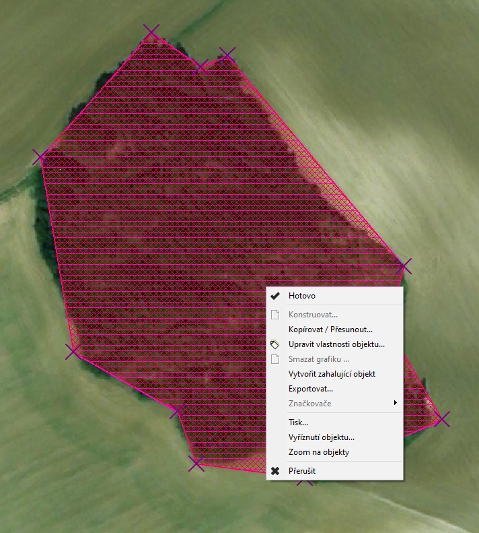Image resolution: width=479 pixels, height=533 pixels.
Task: Choose Hotovo in the context menu
Action: (x=335, y=296)
